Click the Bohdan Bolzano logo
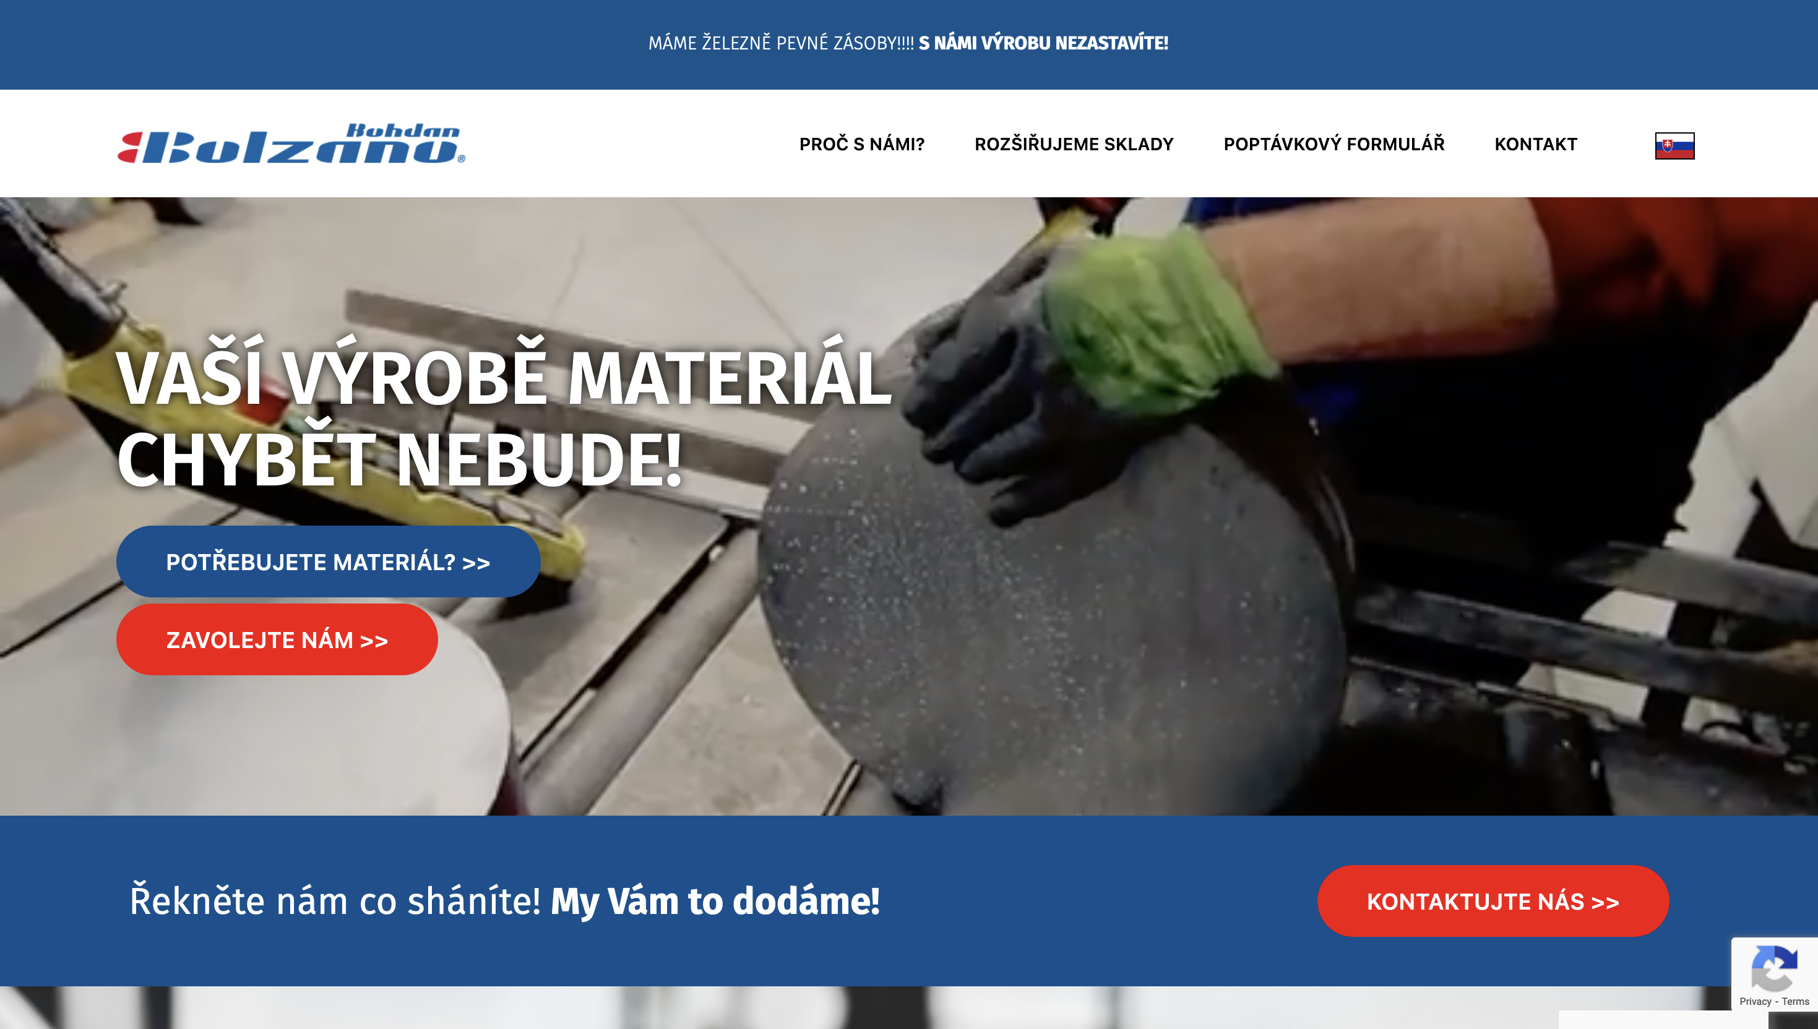The image size is (1818, 1029). (291, 143)
